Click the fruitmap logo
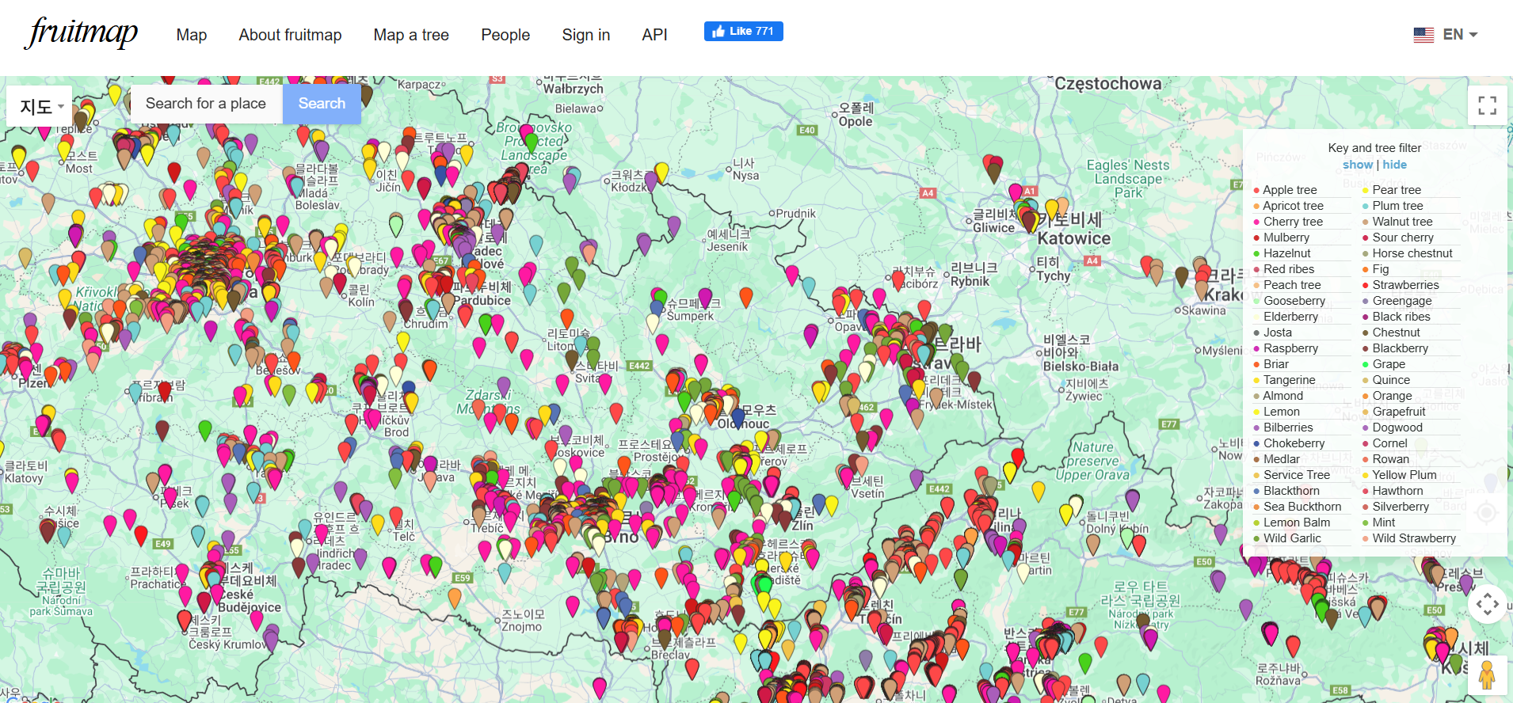 (82, 33)
